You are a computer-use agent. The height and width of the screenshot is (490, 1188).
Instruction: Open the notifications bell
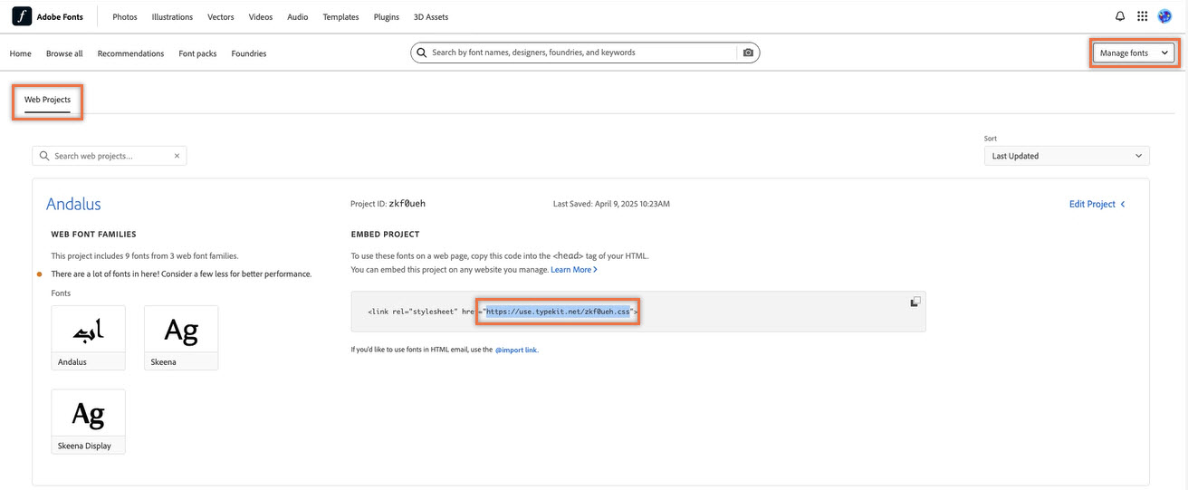pyautogui.click(x=1120, y=16)
